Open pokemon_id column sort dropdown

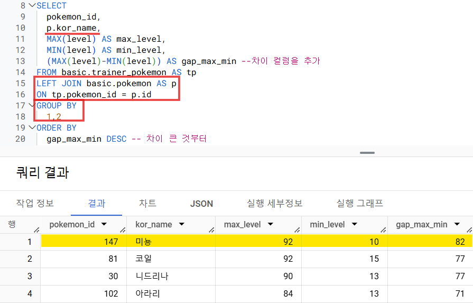pyautogui.click(x=104, y=224)
